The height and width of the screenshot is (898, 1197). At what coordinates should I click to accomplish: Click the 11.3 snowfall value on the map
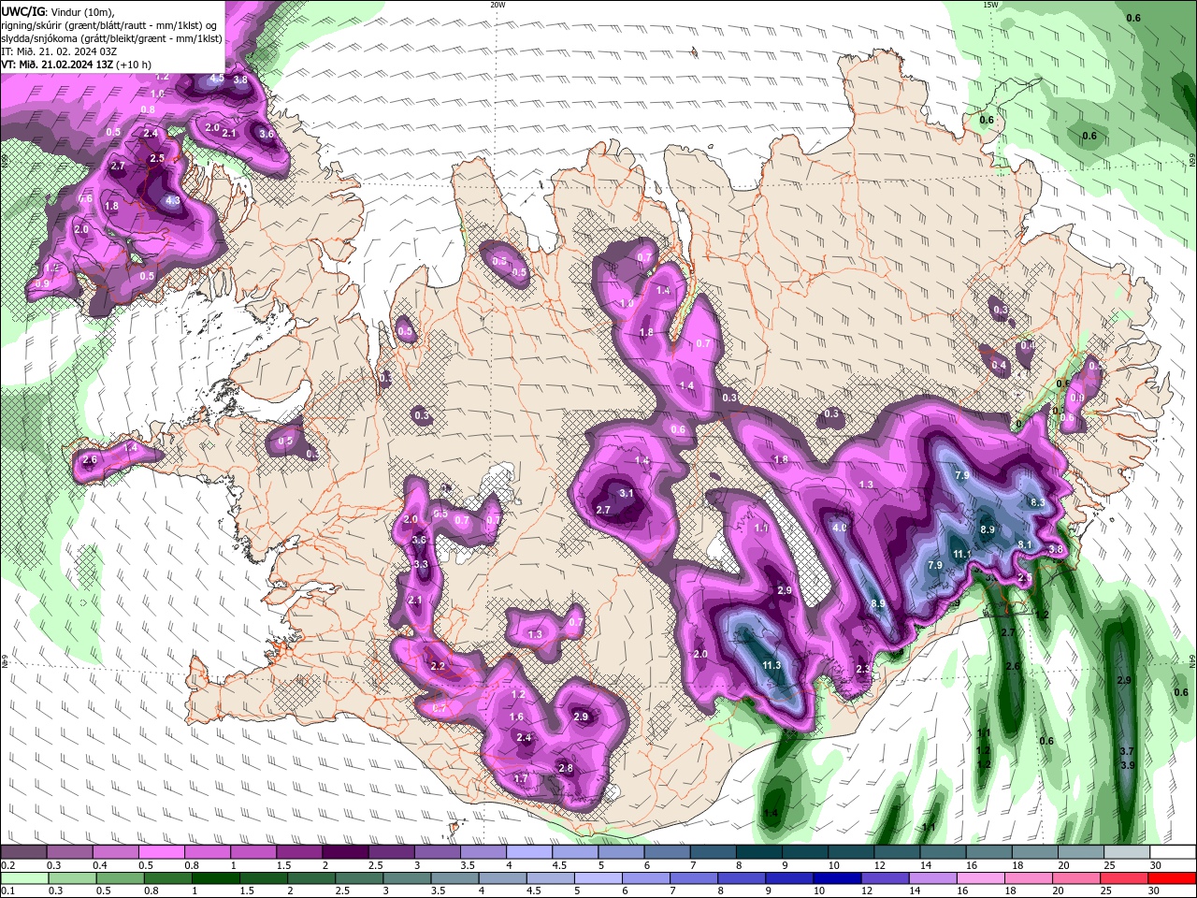tap(772, 665)
